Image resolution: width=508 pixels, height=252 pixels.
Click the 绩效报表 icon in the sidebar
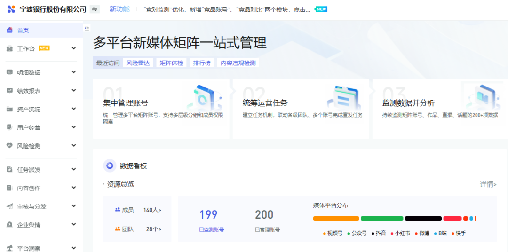(9, 91)
